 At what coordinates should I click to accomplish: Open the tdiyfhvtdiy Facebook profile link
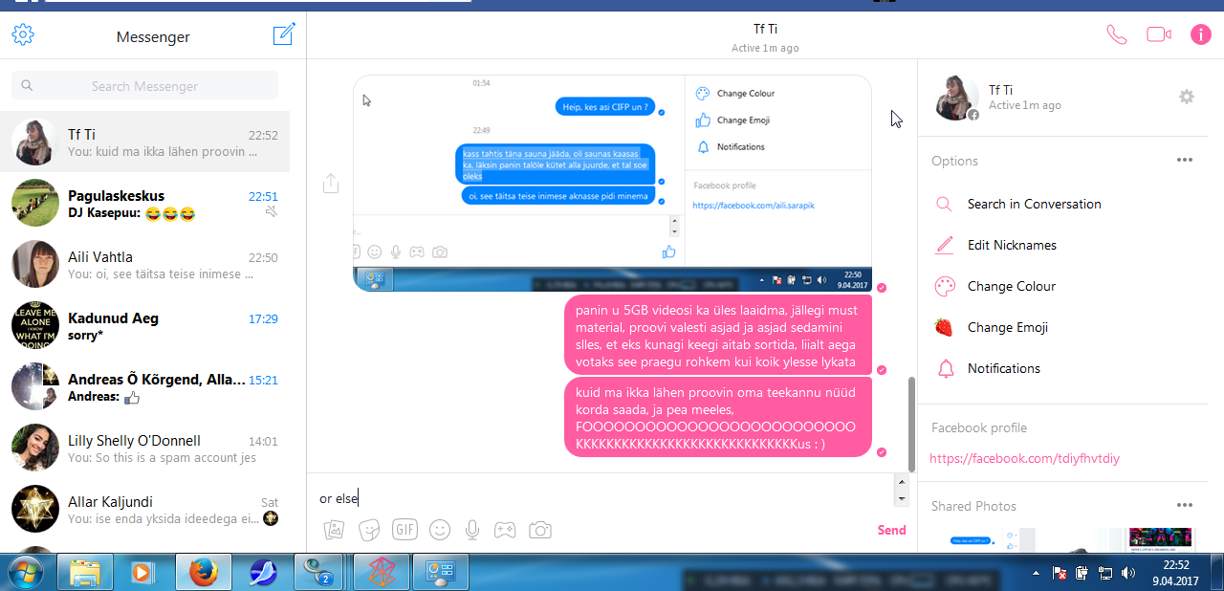(1024, 458)
